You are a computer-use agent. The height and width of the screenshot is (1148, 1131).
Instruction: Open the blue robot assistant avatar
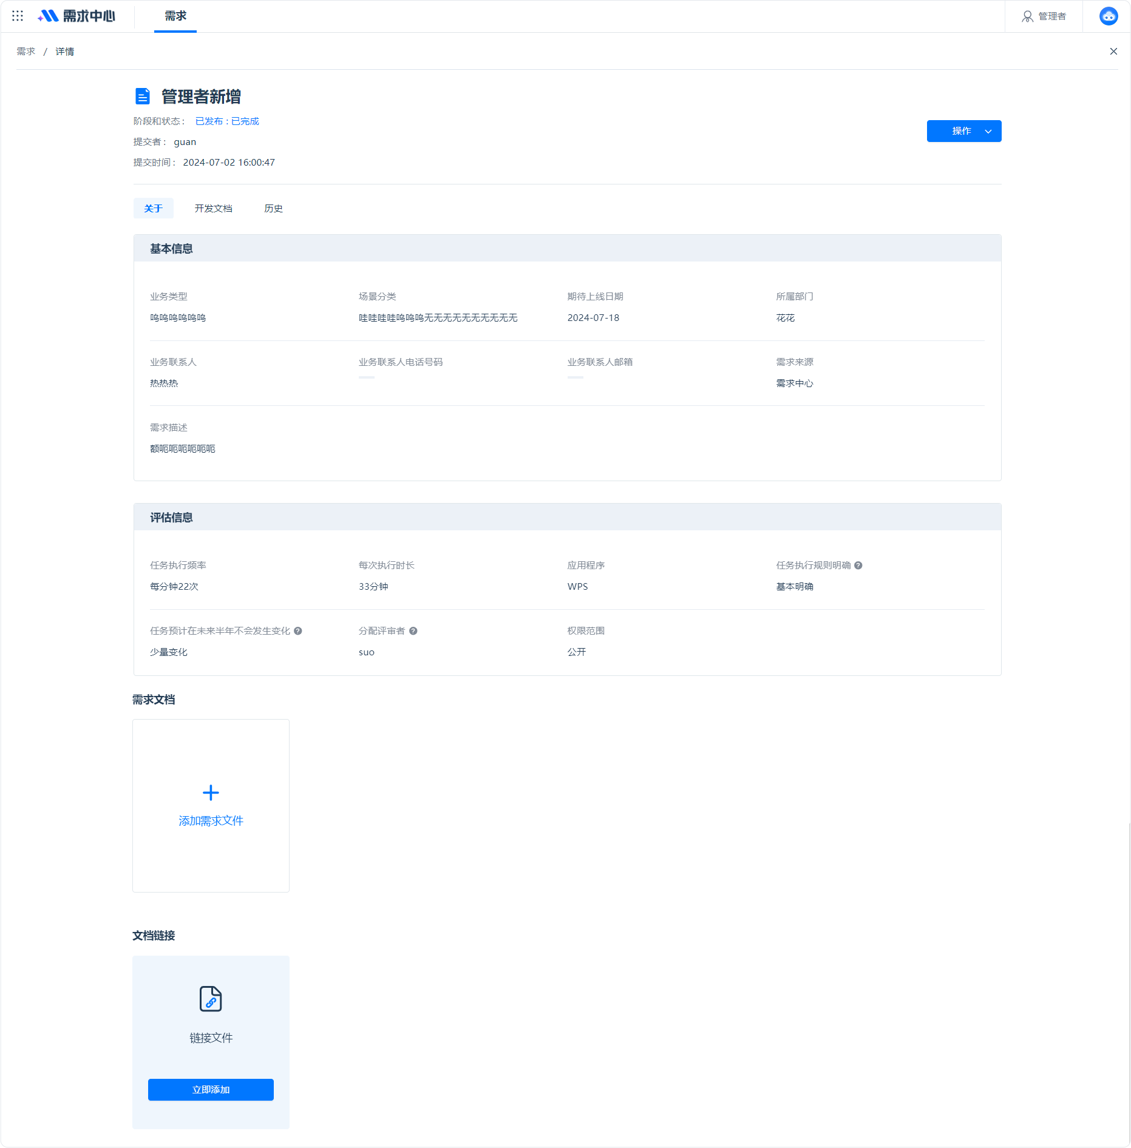coord(1109,16)
